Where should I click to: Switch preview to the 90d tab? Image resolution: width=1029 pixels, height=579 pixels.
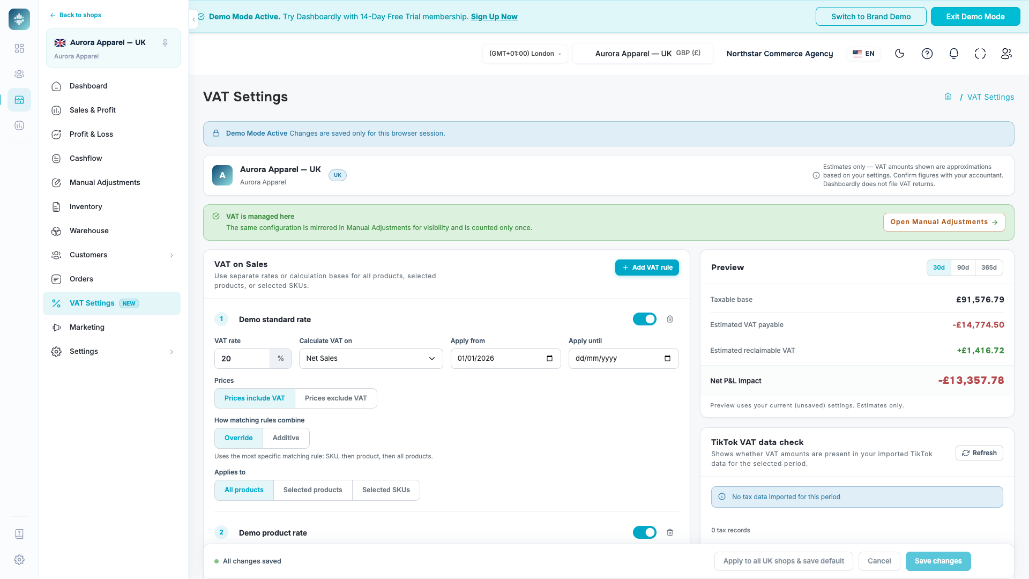pos(963,268)
